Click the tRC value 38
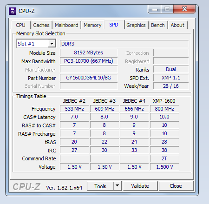This screenshot has width=209, height=204. coord(164,150)
